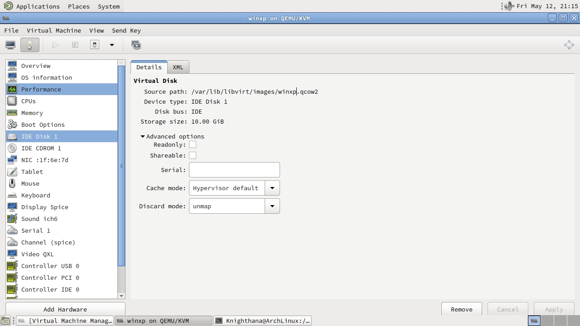The image size is (580, 326).
Task: Select IDE Disk 1 entry
Action: tap(62, 136)
